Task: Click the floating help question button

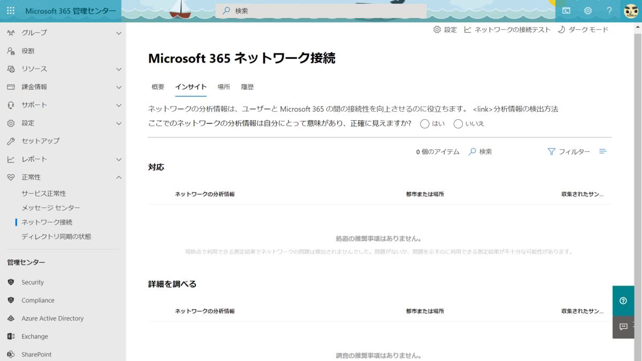Action: coord(623,301)
